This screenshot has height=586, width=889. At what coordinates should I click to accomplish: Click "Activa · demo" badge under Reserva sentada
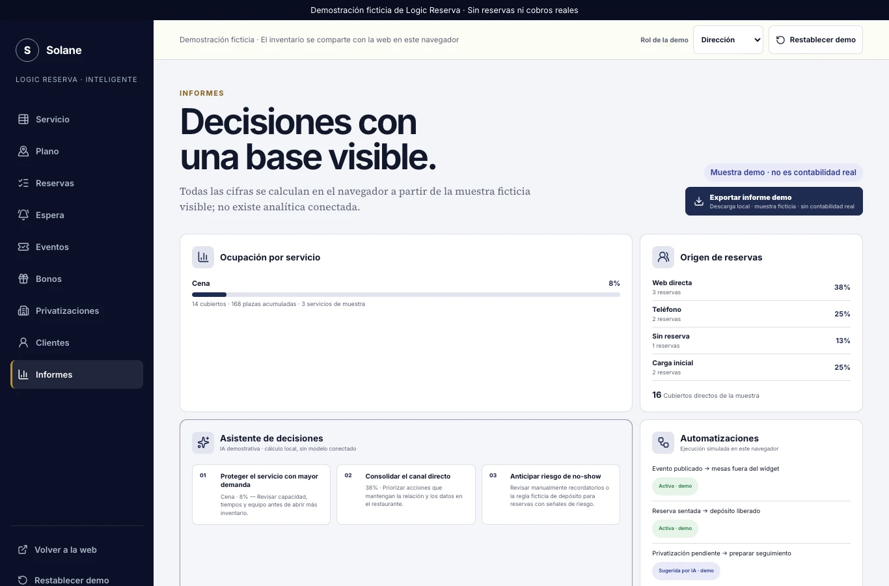point(675,528)
